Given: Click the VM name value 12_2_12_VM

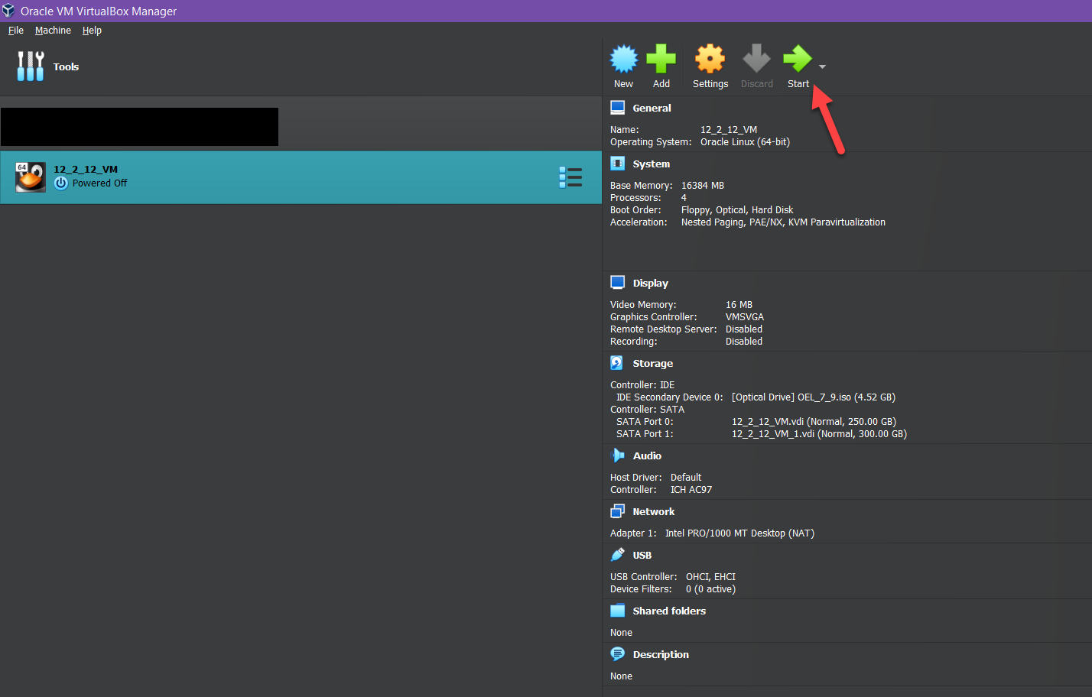Looking at the screenshot, I should [729, 130].
